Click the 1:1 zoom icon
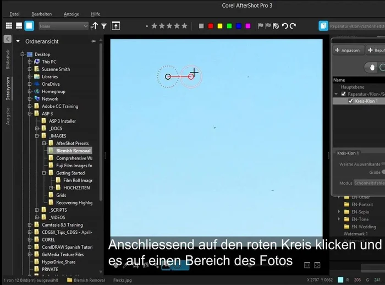385x285 pixels. tap(307, 265)
